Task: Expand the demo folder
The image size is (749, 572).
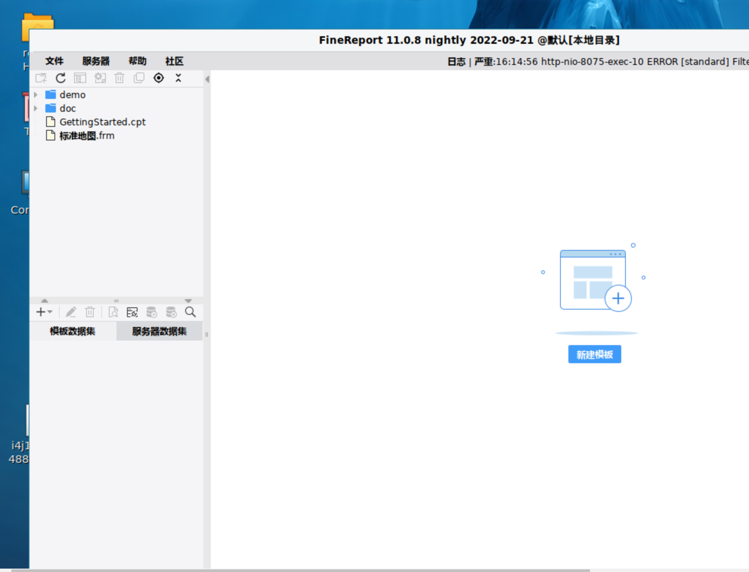Action: click(36, 95)
